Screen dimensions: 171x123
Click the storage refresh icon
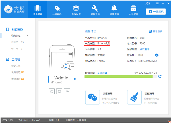pyautogui.click(x=160, y=76)
